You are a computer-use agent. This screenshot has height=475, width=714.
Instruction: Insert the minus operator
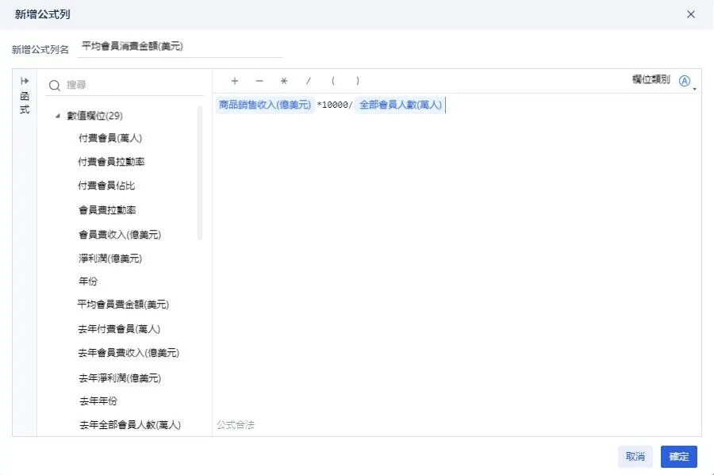(x=259, y=81)
